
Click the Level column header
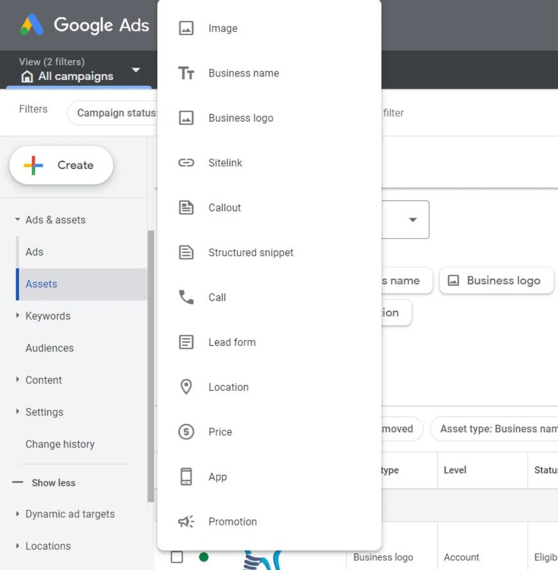(x=455, y=470)
